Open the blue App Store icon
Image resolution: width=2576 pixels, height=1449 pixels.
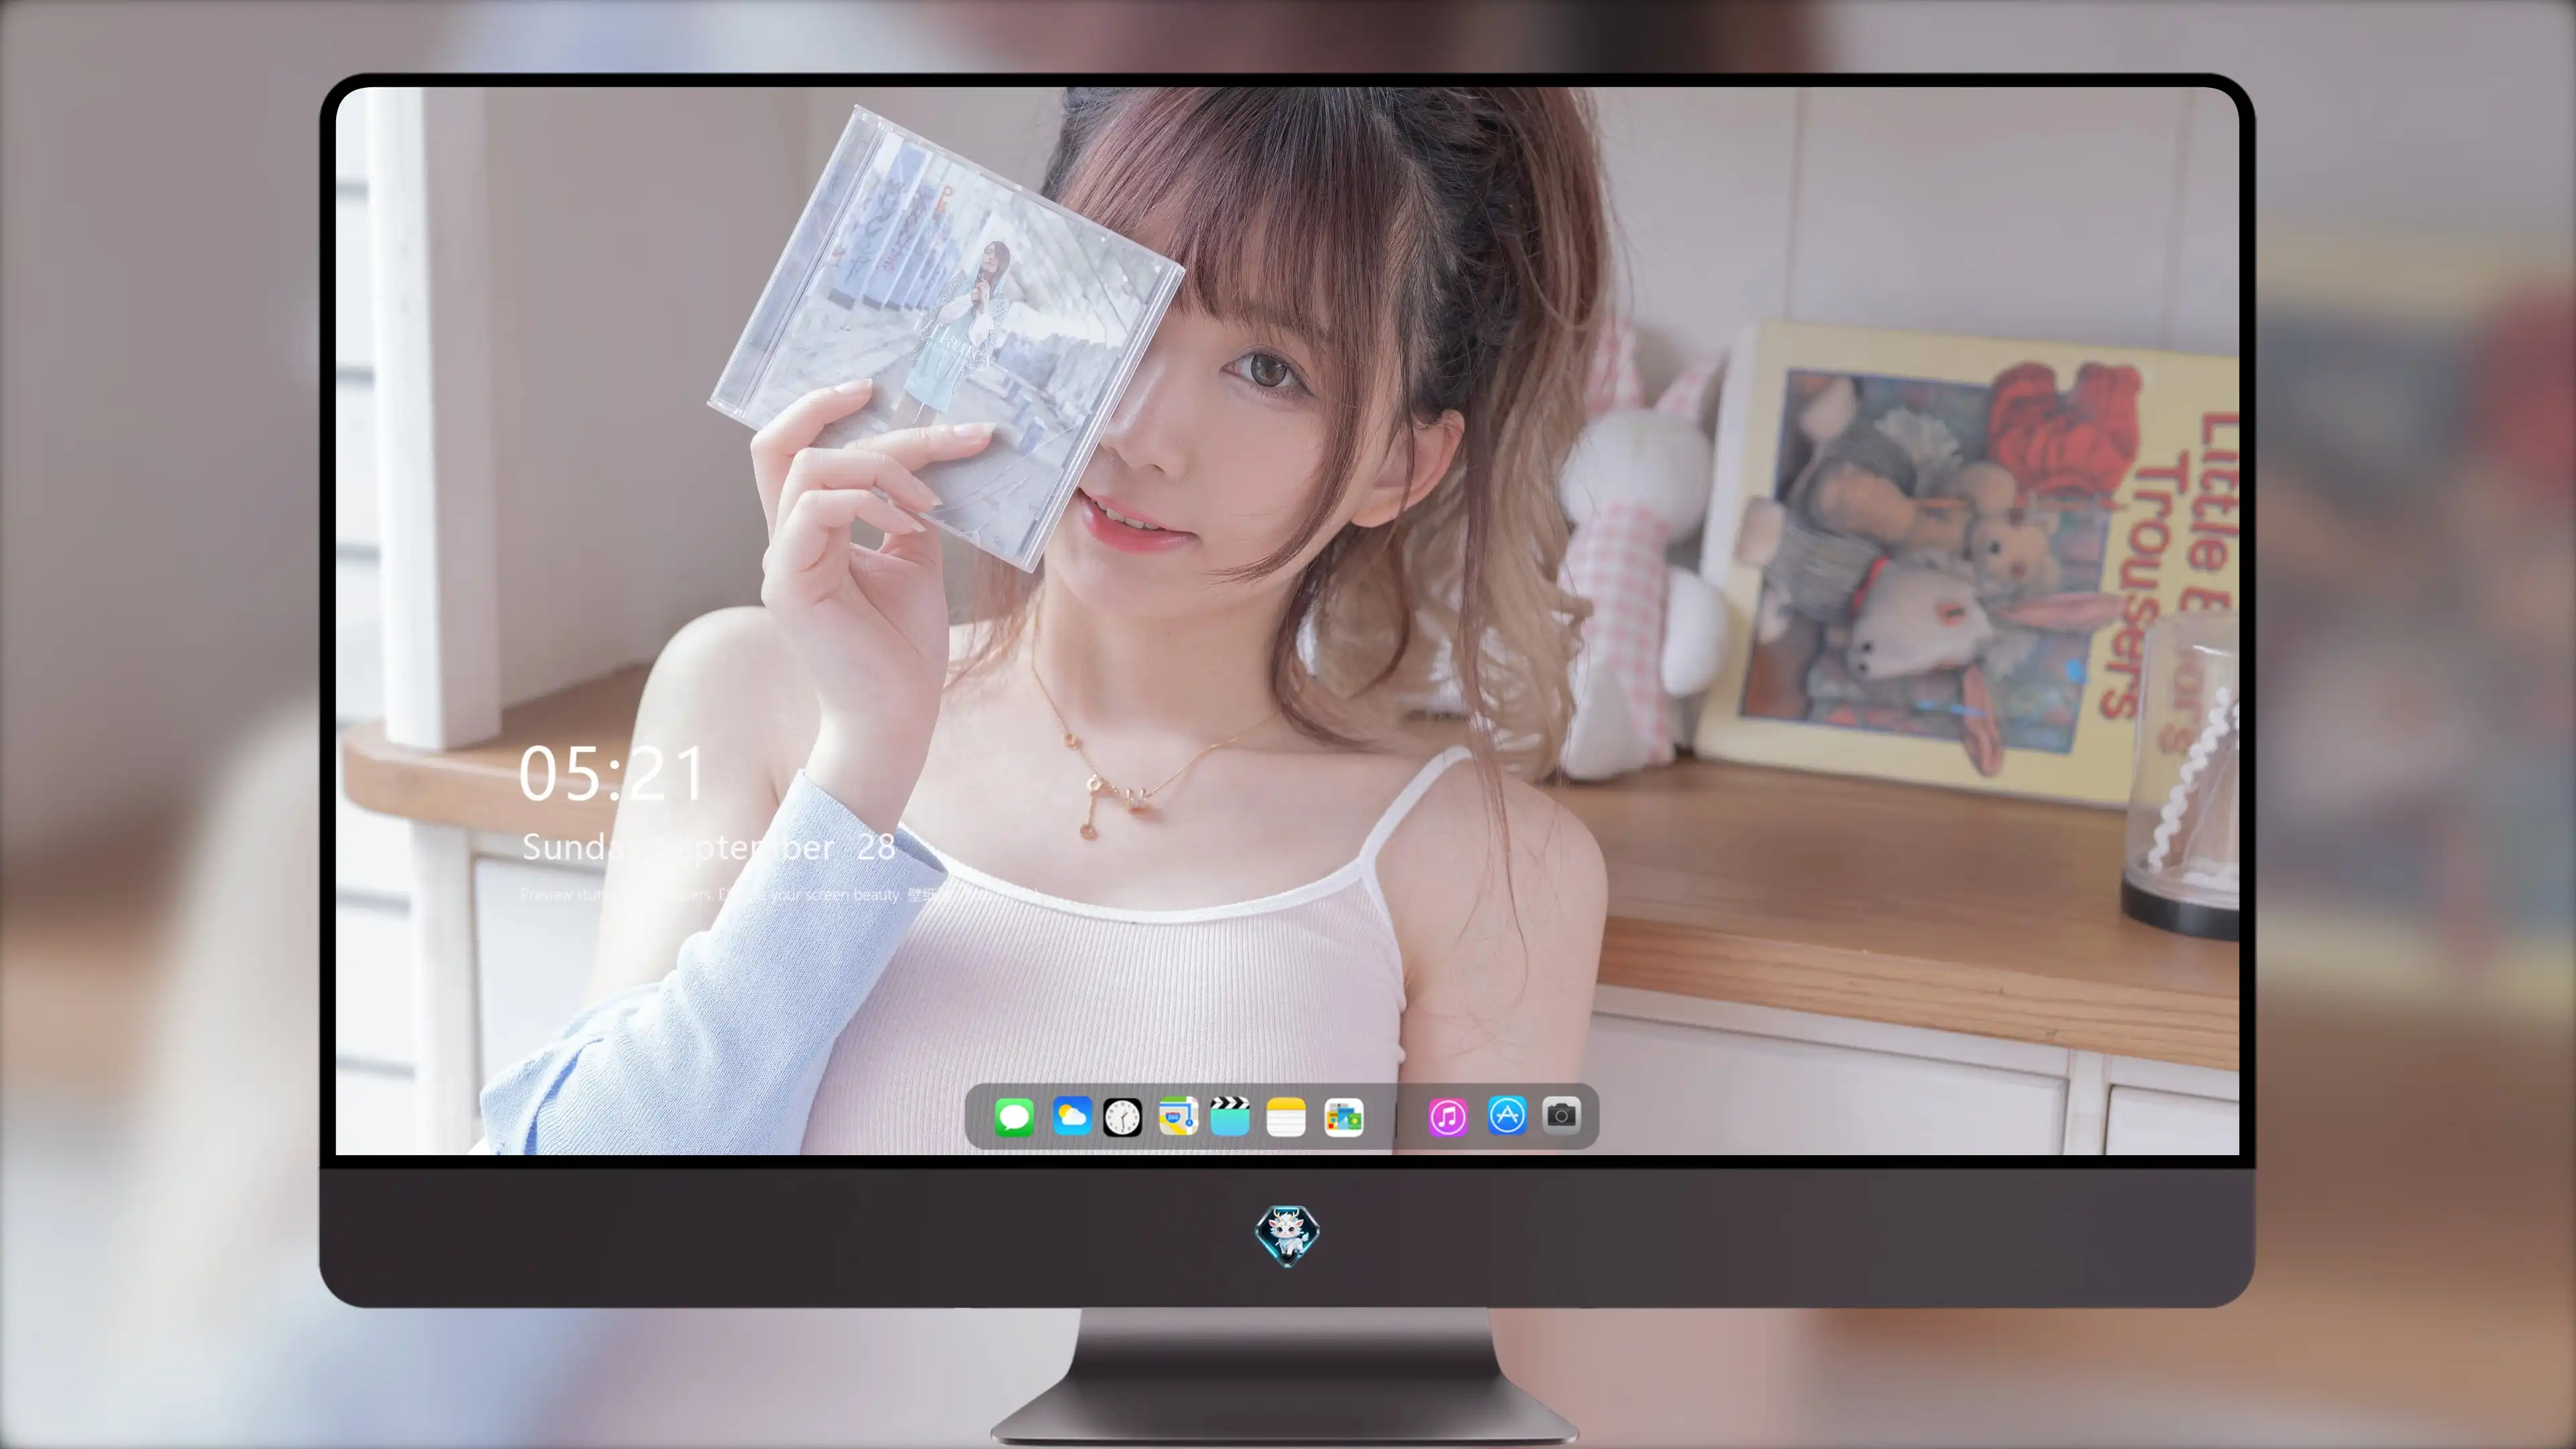(1507, 1115)
